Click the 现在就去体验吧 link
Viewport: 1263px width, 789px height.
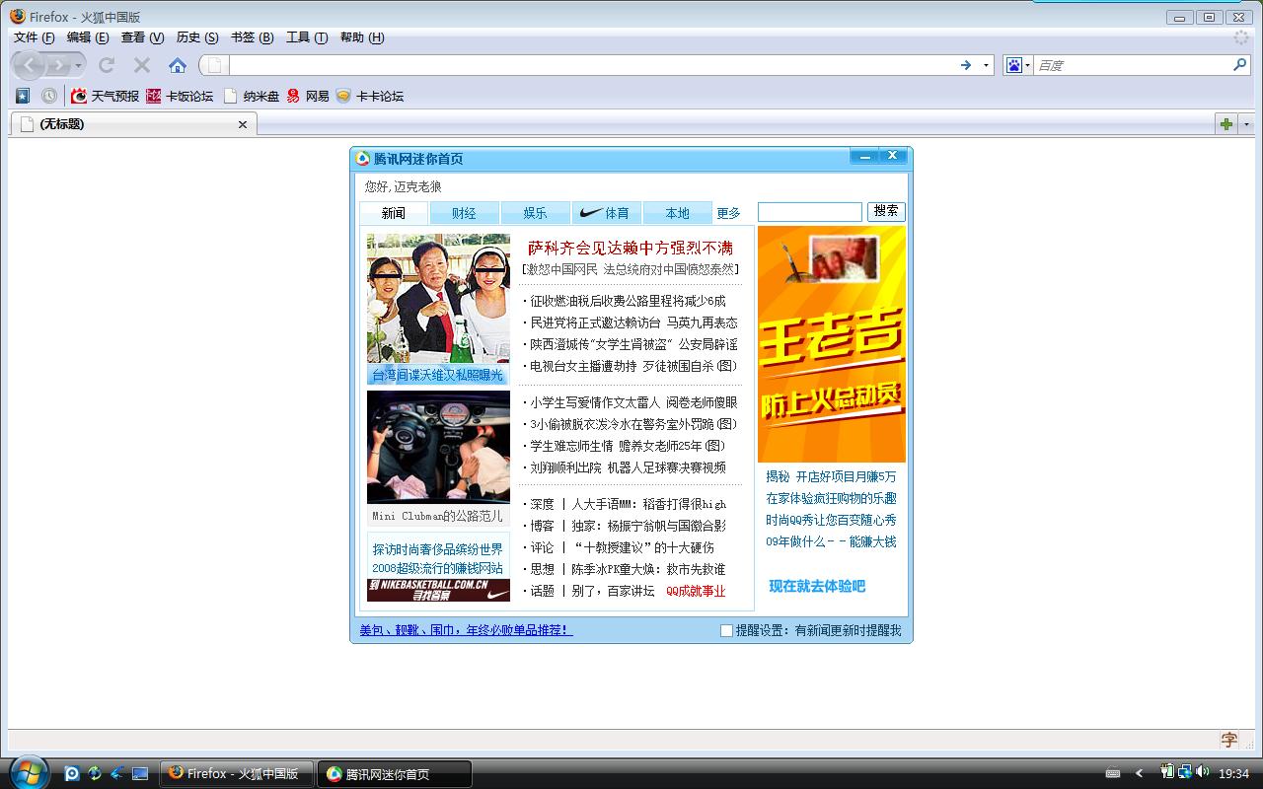[817, 586]
